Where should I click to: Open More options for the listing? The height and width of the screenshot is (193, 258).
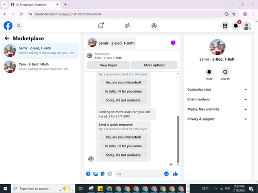(154, 65)
